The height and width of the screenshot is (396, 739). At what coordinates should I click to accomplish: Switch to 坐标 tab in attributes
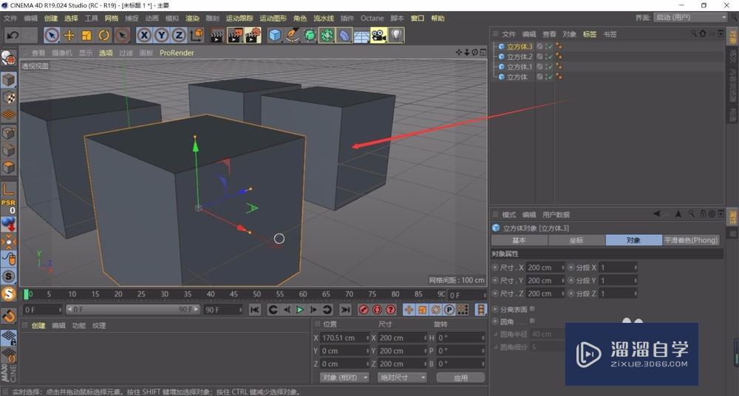(x=576, y=240)
